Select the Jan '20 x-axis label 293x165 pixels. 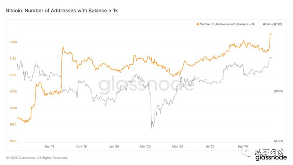pos(114,147)
